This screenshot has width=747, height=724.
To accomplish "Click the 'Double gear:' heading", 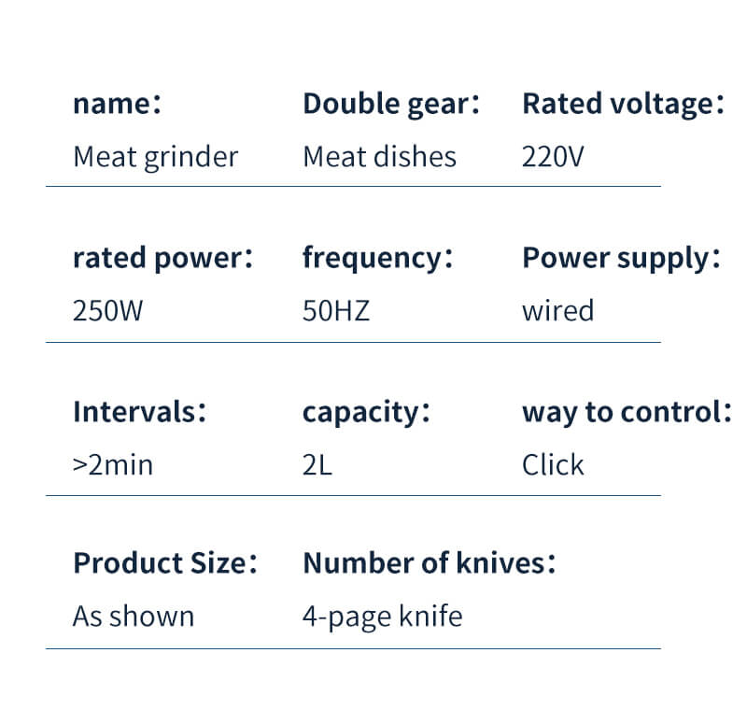I will [391, 104].
